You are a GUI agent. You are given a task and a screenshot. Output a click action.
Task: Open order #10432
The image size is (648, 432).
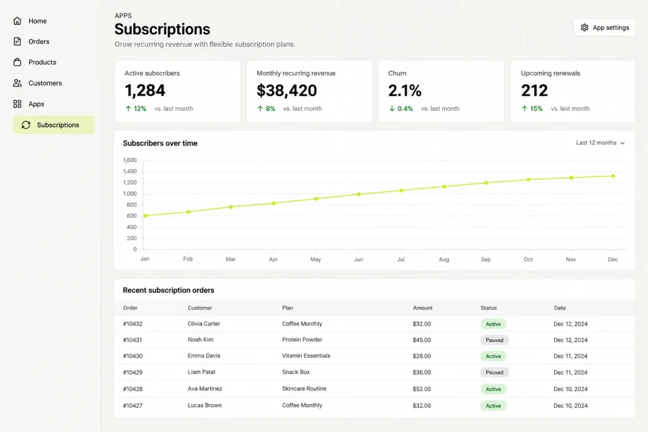pyautogui.click(x=133, y=324)
